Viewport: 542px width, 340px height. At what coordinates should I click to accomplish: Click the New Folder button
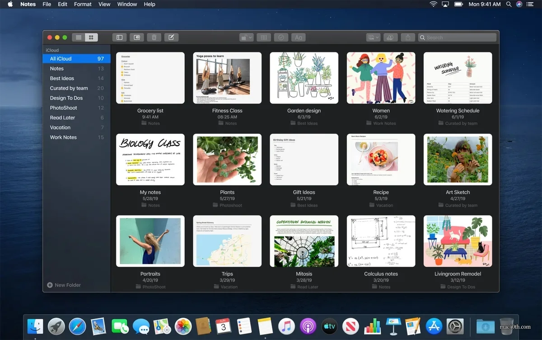click(x=65, y=285)
